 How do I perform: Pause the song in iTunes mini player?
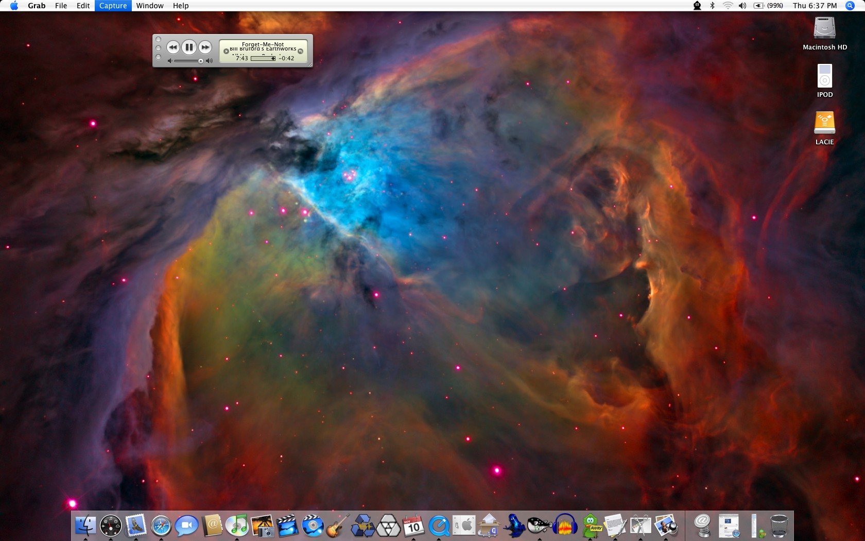pos(189,47)
